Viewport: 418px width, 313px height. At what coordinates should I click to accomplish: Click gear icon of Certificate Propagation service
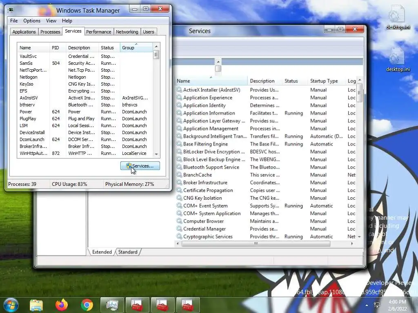(179, 190)
